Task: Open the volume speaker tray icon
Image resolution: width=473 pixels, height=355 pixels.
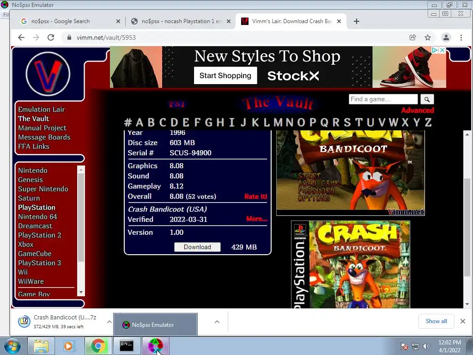Action: coord(426,346)
